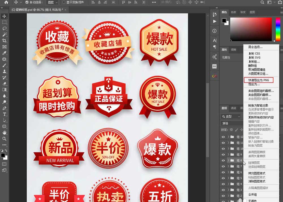Choose 拷贝图层样式 in context menu
This screenshot has width=283, height=202.
tap(257, 173)
